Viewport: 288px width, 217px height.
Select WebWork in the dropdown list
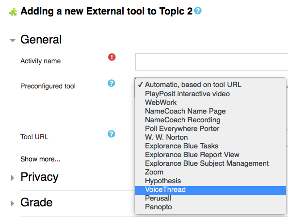[210, 102]
